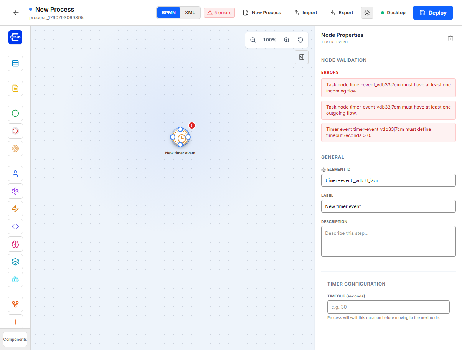Screen dimensions: 462x350
Task: Focus the Label field containing New timer event
Action: (x=388, y=206)
